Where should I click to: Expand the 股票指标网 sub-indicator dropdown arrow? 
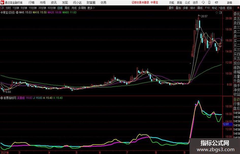click(2, 98)
